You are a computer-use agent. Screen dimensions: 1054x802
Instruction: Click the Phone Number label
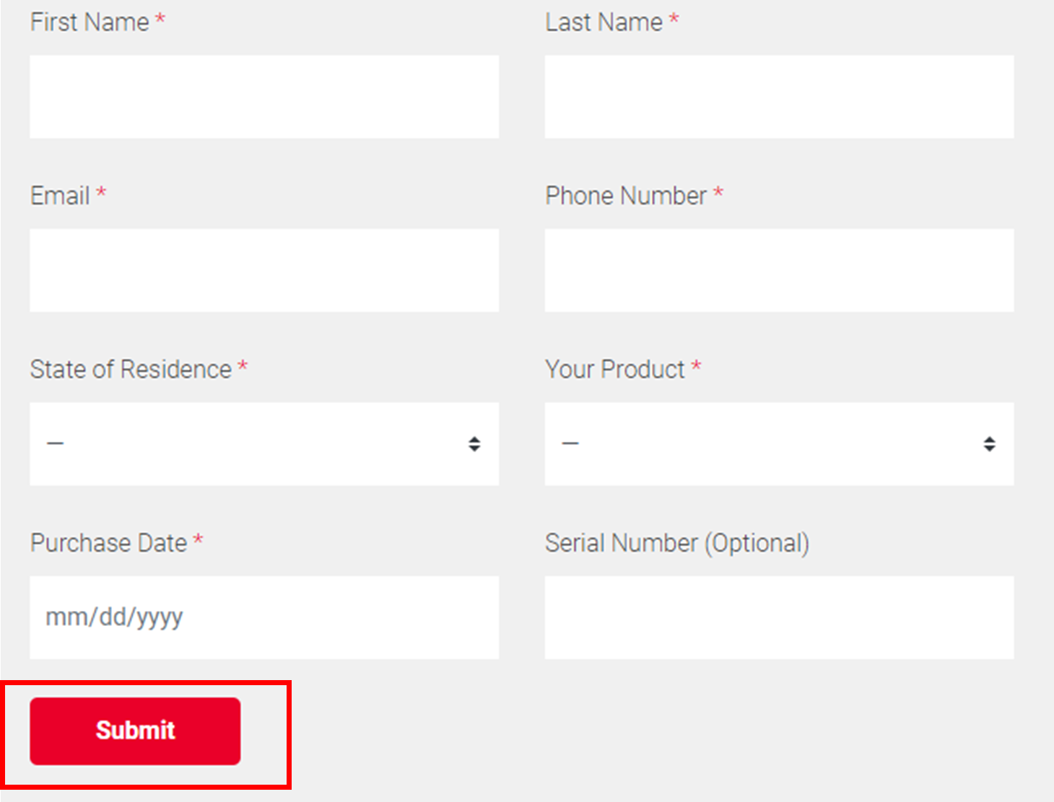coord(626,195)
